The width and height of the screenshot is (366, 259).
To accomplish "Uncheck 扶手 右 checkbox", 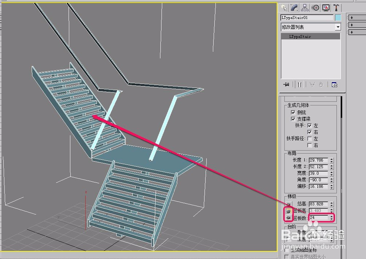I will tap(310, 132).
